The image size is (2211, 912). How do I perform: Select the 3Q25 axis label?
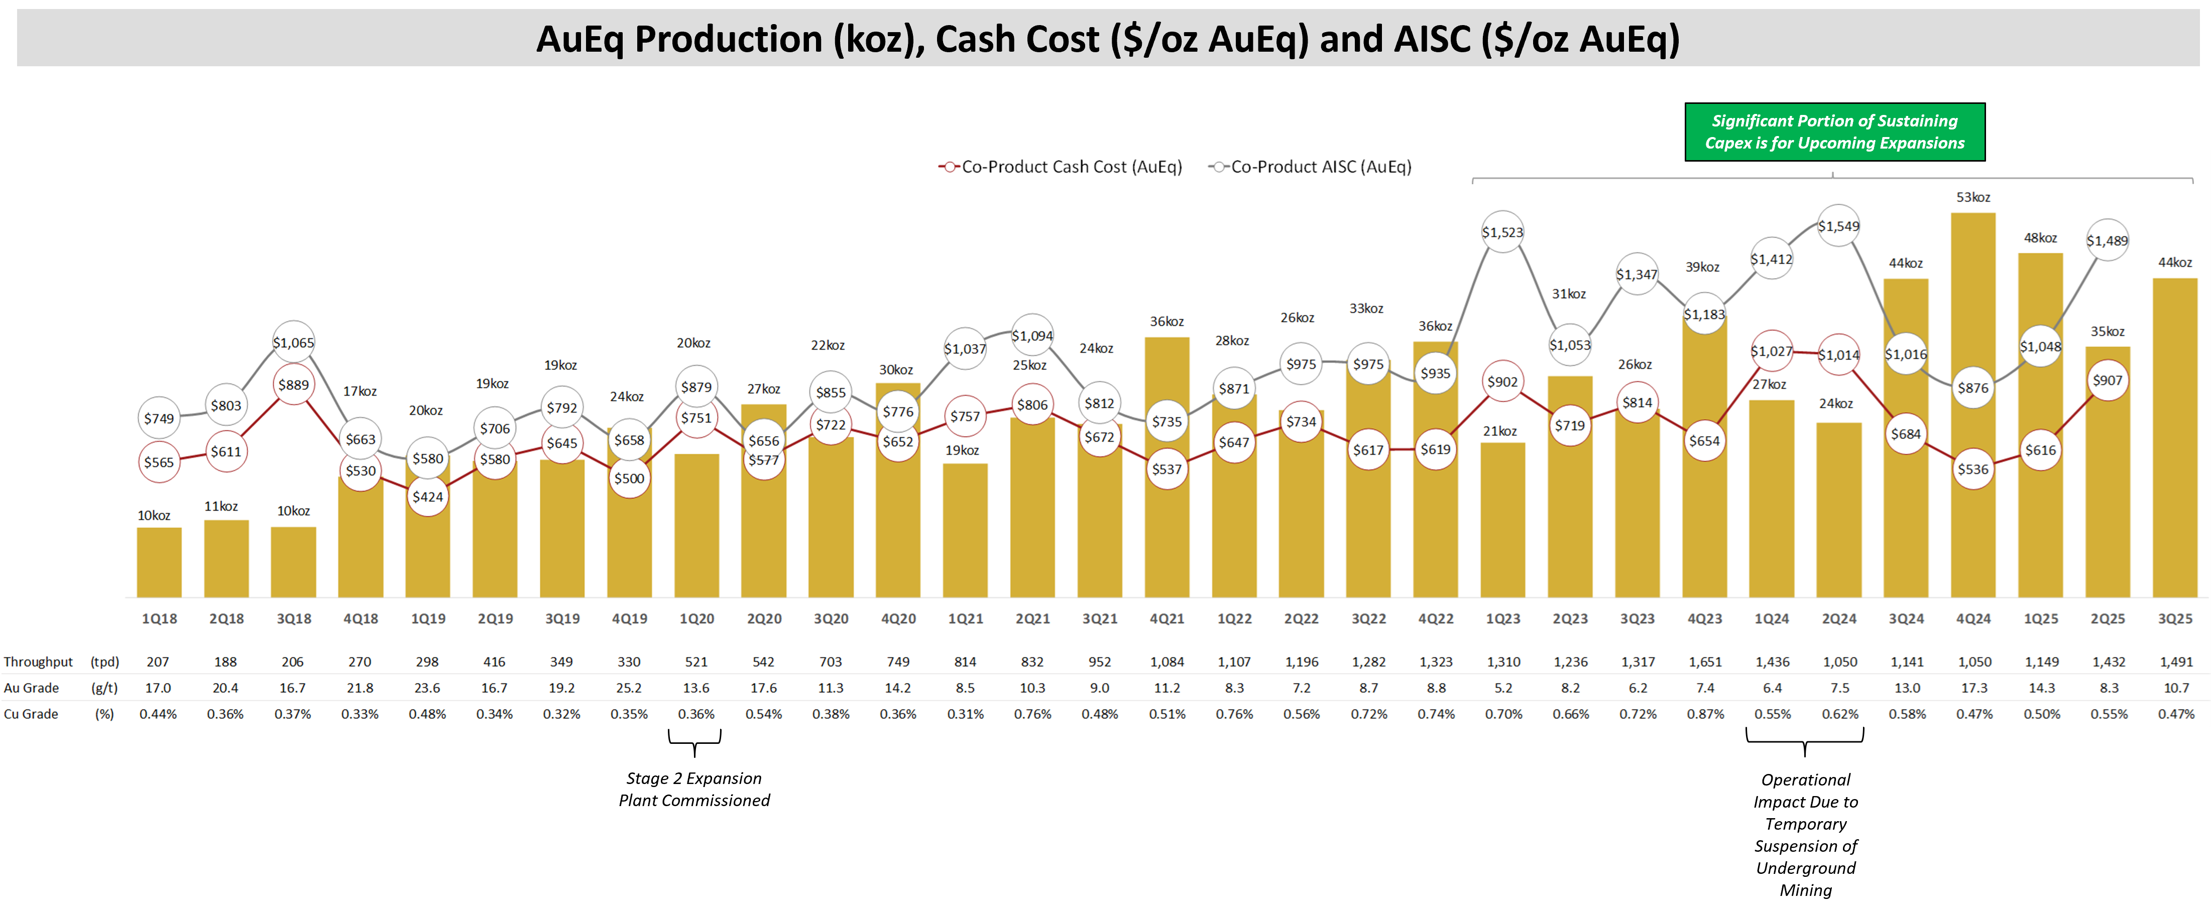click(x=2176, y=618)
